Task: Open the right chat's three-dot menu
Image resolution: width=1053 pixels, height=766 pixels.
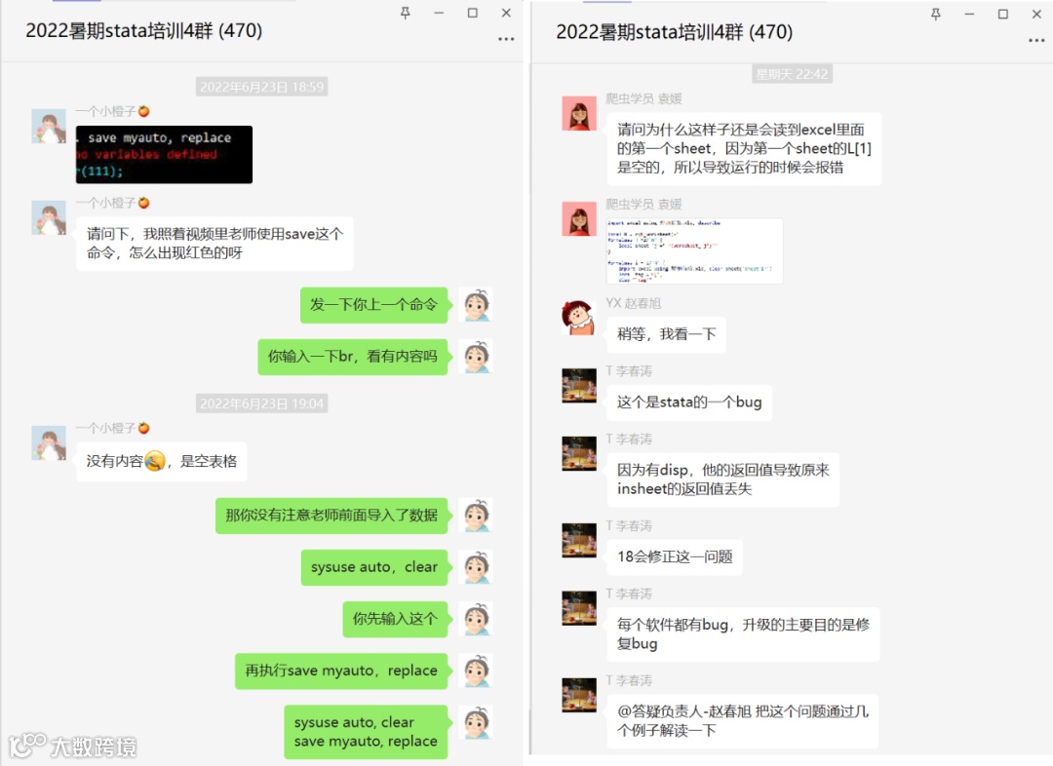Action: [1036, 40]
